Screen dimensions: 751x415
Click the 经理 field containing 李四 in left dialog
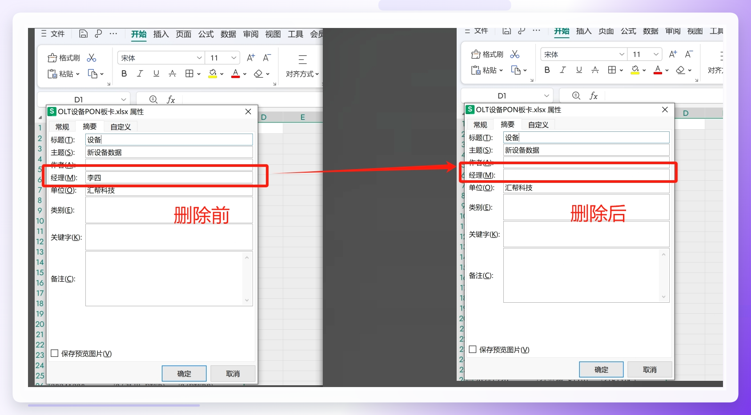(169, 178)
